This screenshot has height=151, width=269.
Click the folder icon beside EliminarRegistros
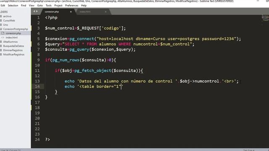click(x=1, y=50)
